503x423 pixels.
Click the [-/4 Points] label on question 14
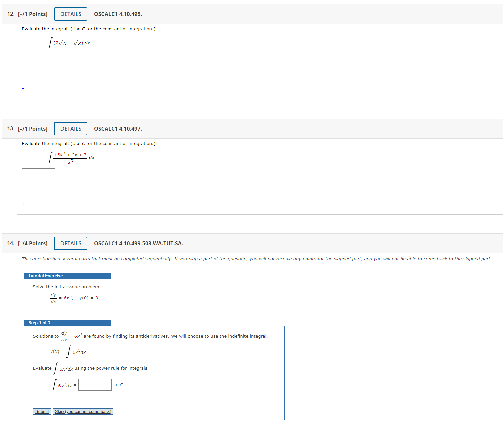(x=33, y=243)
